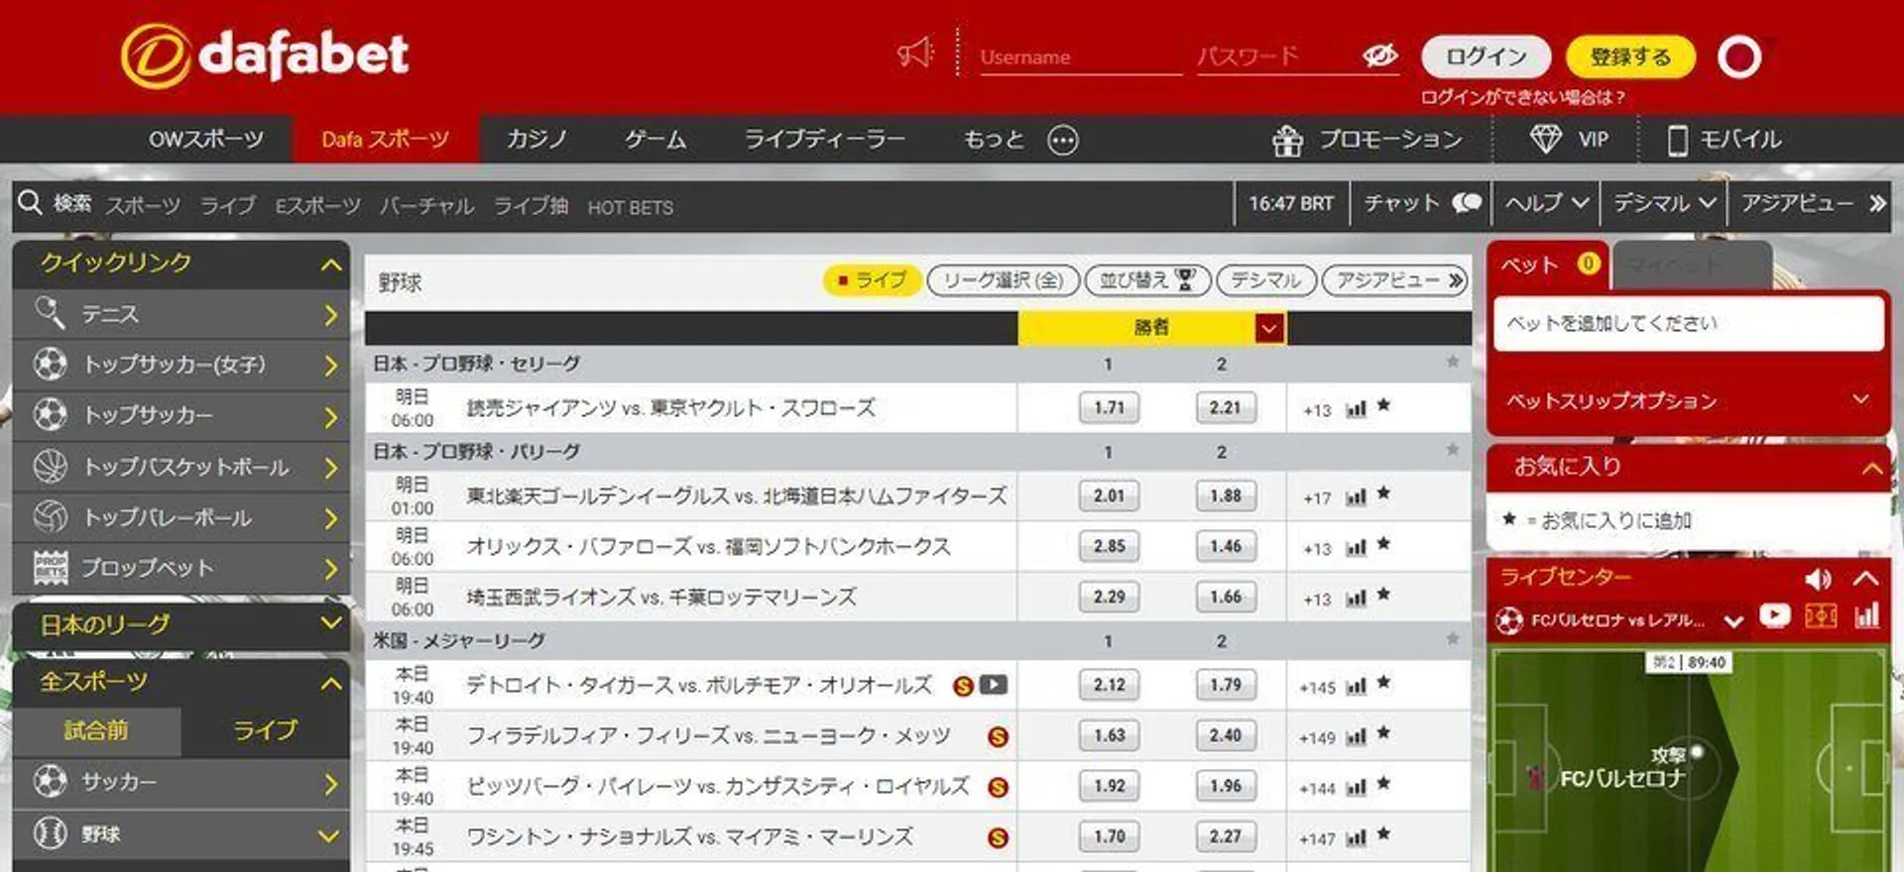Click the baseball icon in sports list

pos(50,832)
